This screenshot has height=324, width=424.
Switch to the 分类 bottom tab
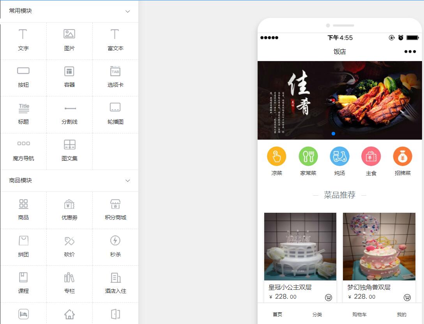click(x=317, y=314)
